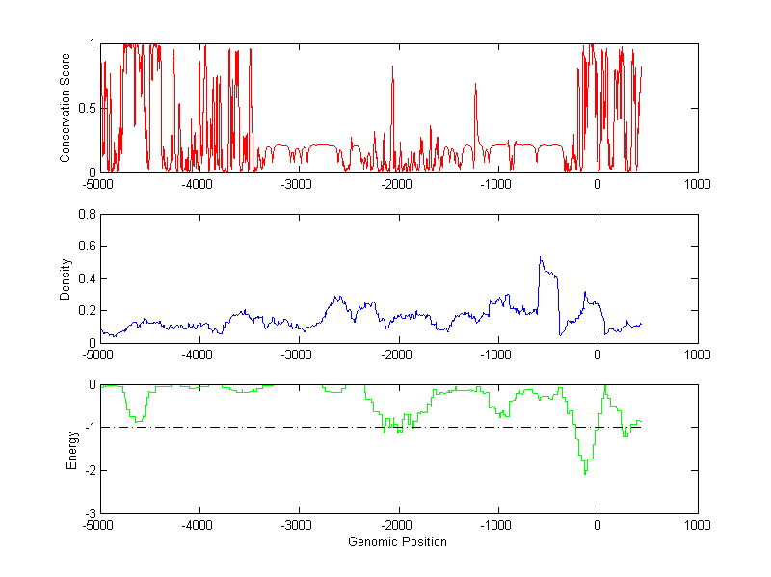Image resolution: width=771 pixels, height=577 pixels.
Task: Click the "-5000" tick label under the Energy plot
Action: [98, 525]
